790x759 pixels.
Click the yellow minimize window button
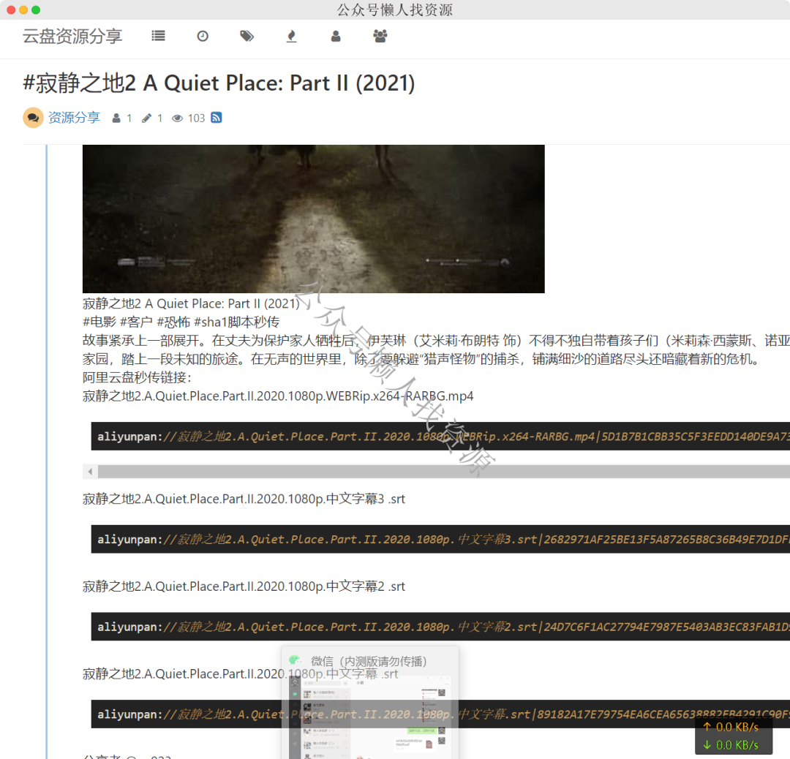[x=23, y=10]
